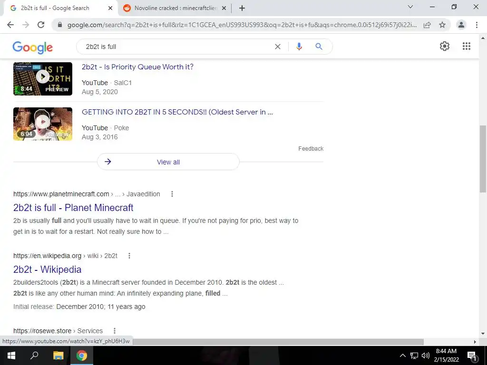Click the planetminecraft.com breadcrumb URL
Screen dimensions: 487x365
(87, 194)
